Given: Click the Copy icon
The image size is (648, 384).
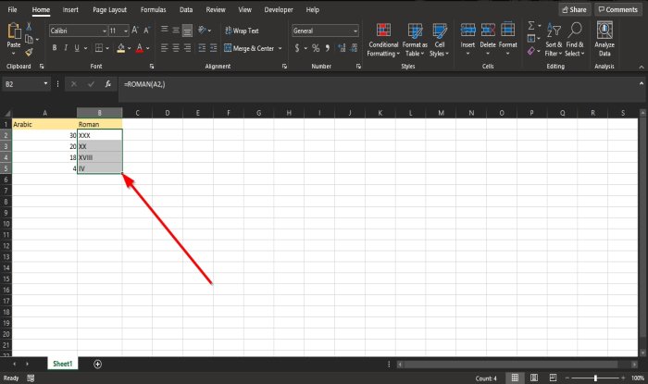Looking at the screenshot, I should [x=29, y=39].
